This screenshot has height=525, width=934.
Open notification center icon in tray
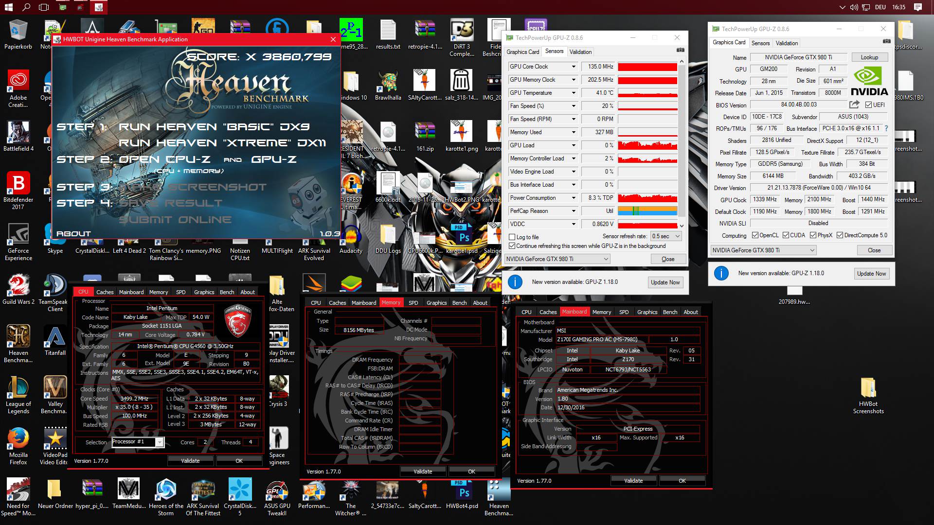pyautogui.click(x=917, y=7)
